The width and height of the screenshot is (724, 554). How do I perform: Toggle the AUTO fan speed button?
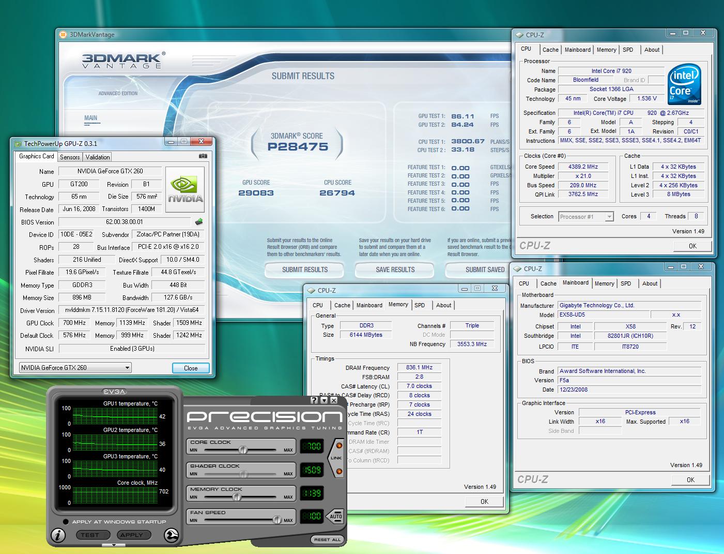click(x=336, y=516)
